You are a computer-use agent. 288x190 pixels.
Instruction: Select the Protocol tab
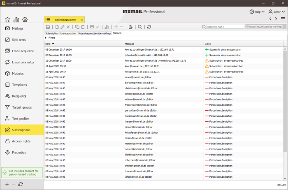tap(117, 33)
